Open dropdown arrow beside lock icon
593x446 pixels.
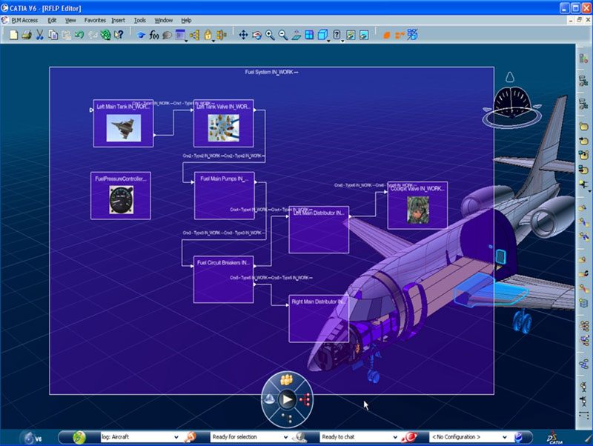213,41
